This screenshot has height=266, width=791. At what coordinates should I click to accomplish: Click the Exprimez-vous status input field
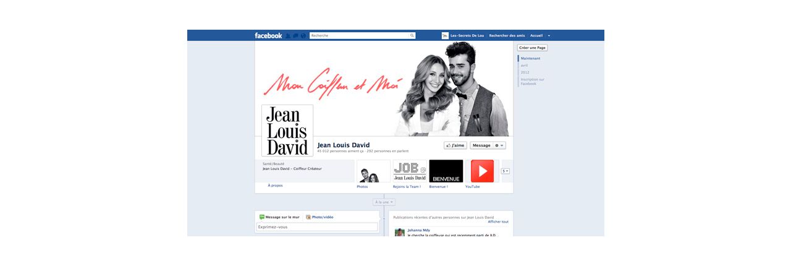tap(317, 227)
